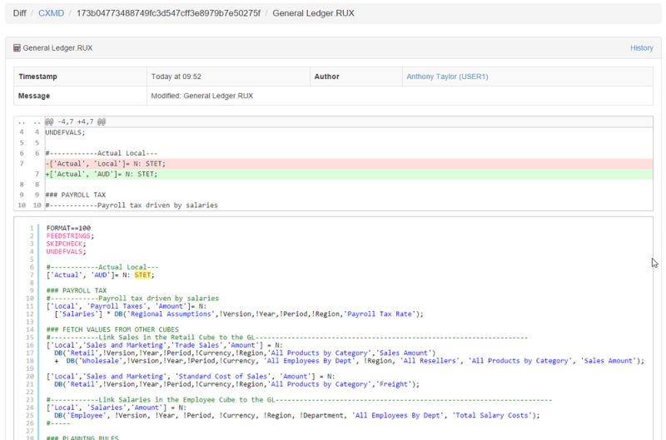Click the SKIPCHECK keyword in the code
Screen dimensions: 666x440
click(x=65, y=244)
